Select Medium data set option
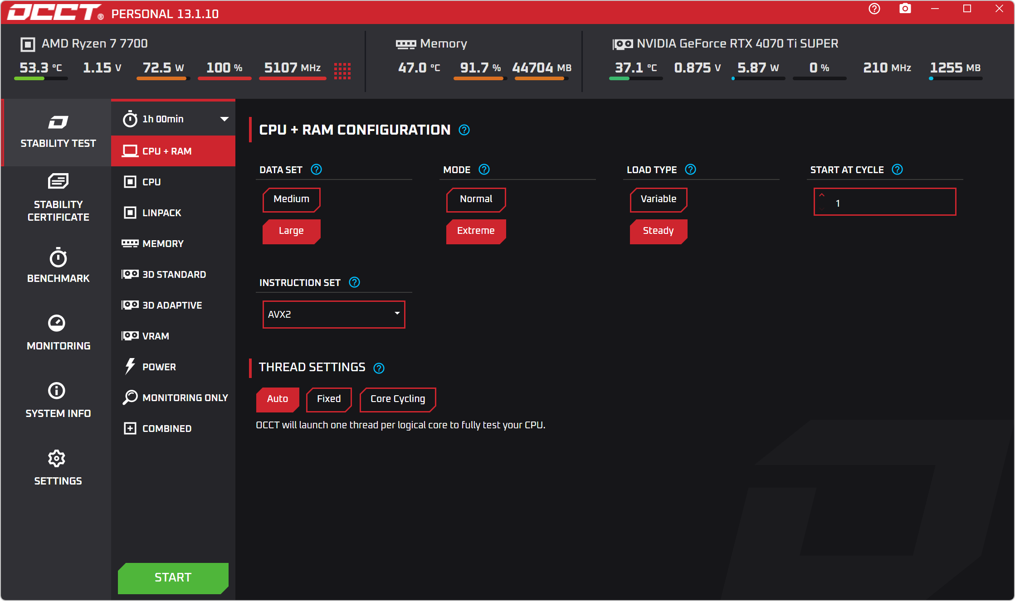The width and height of the screenshot is (1015, 601). (x=291, y=199)
